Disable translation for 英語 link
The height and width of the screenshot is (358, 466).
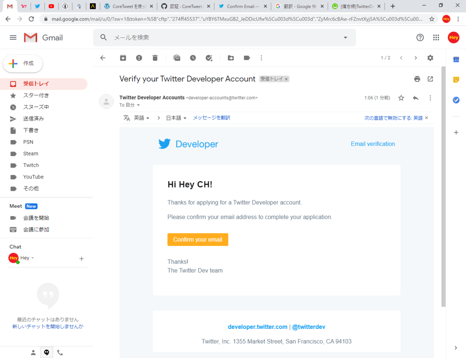click(x=393, y=118)
